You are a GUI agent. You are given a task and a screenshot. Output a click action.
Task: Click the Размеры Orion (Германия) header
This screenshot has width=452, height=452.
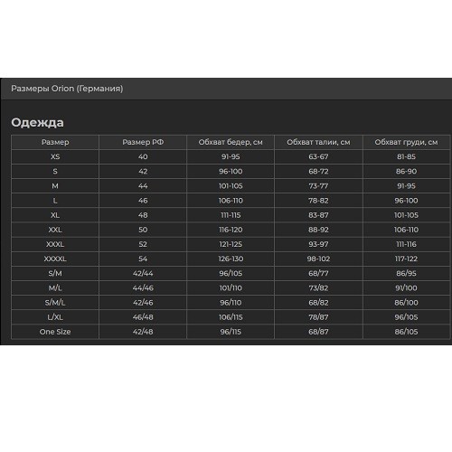[x=67, y=89]
